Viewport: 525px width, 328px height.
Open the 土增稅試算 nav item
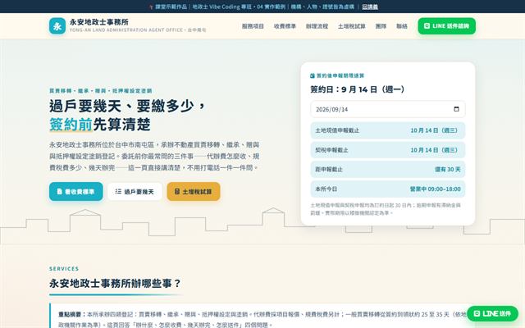coord(352,26)
